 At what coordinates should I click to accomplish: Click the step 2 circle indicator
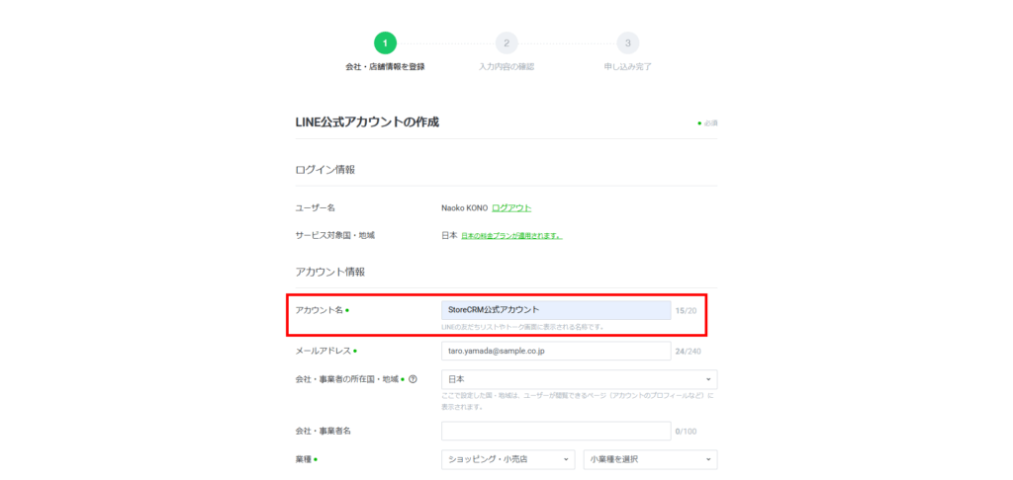(506, 42)
